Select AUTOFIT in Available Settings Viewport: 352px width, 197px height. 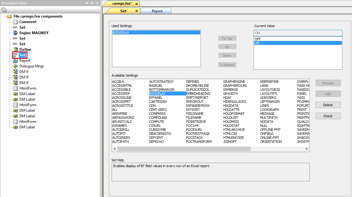coord(119,134)
